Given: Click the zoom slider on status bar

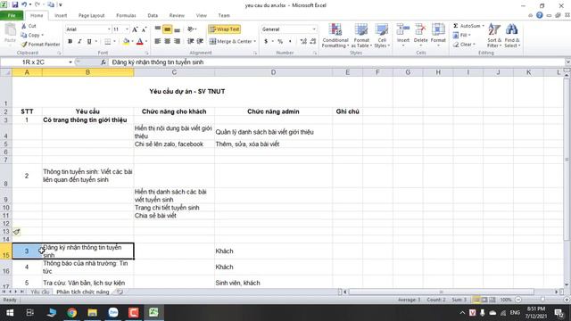Looking at the screenshot, I should (542, 300).
